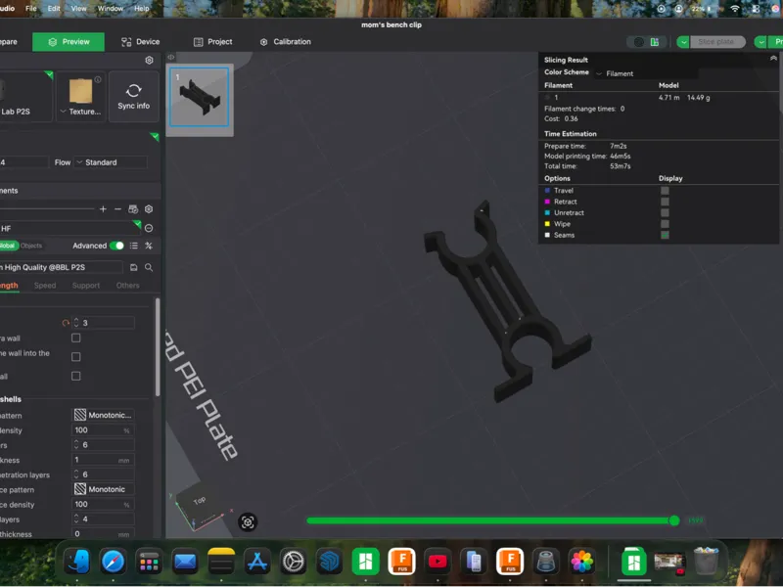783x587 pixels.
Task: Open the Others settings tab
Action: click(128, 286)
